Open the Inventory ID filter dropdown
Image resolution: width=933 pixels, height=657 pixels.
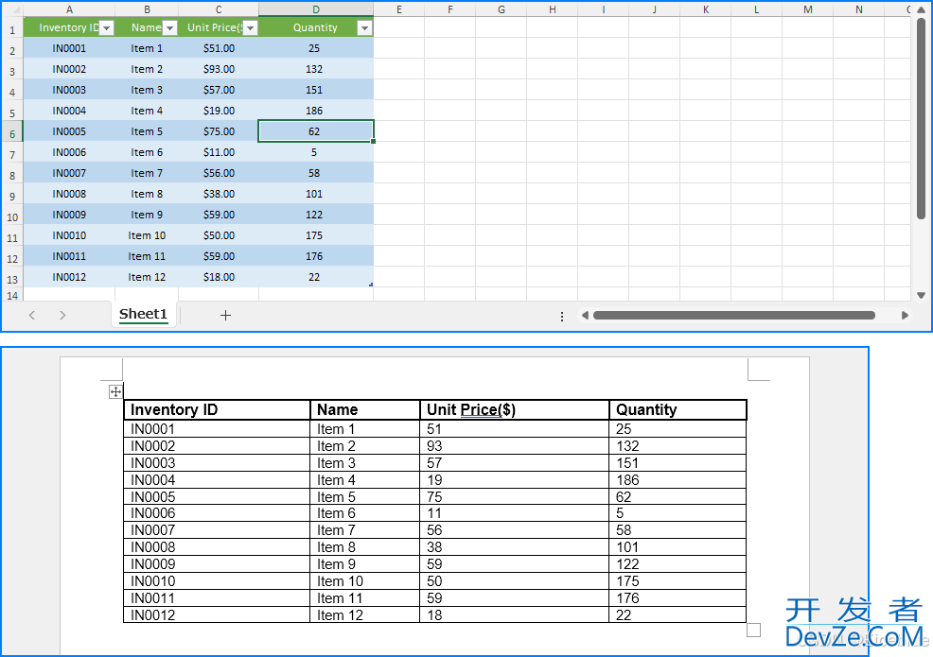[x=107, y=28]
